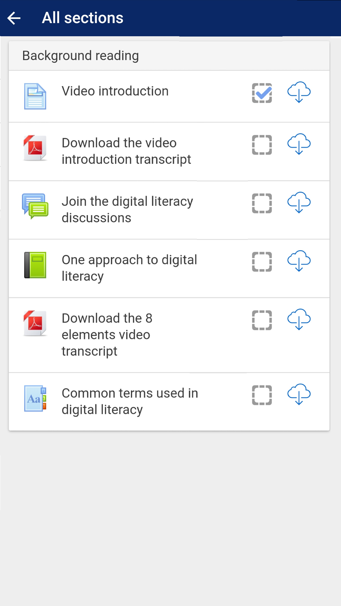Tap the forum chat bubbles icon
Viewport: 341px width, 606px height.
click(35, 206)
